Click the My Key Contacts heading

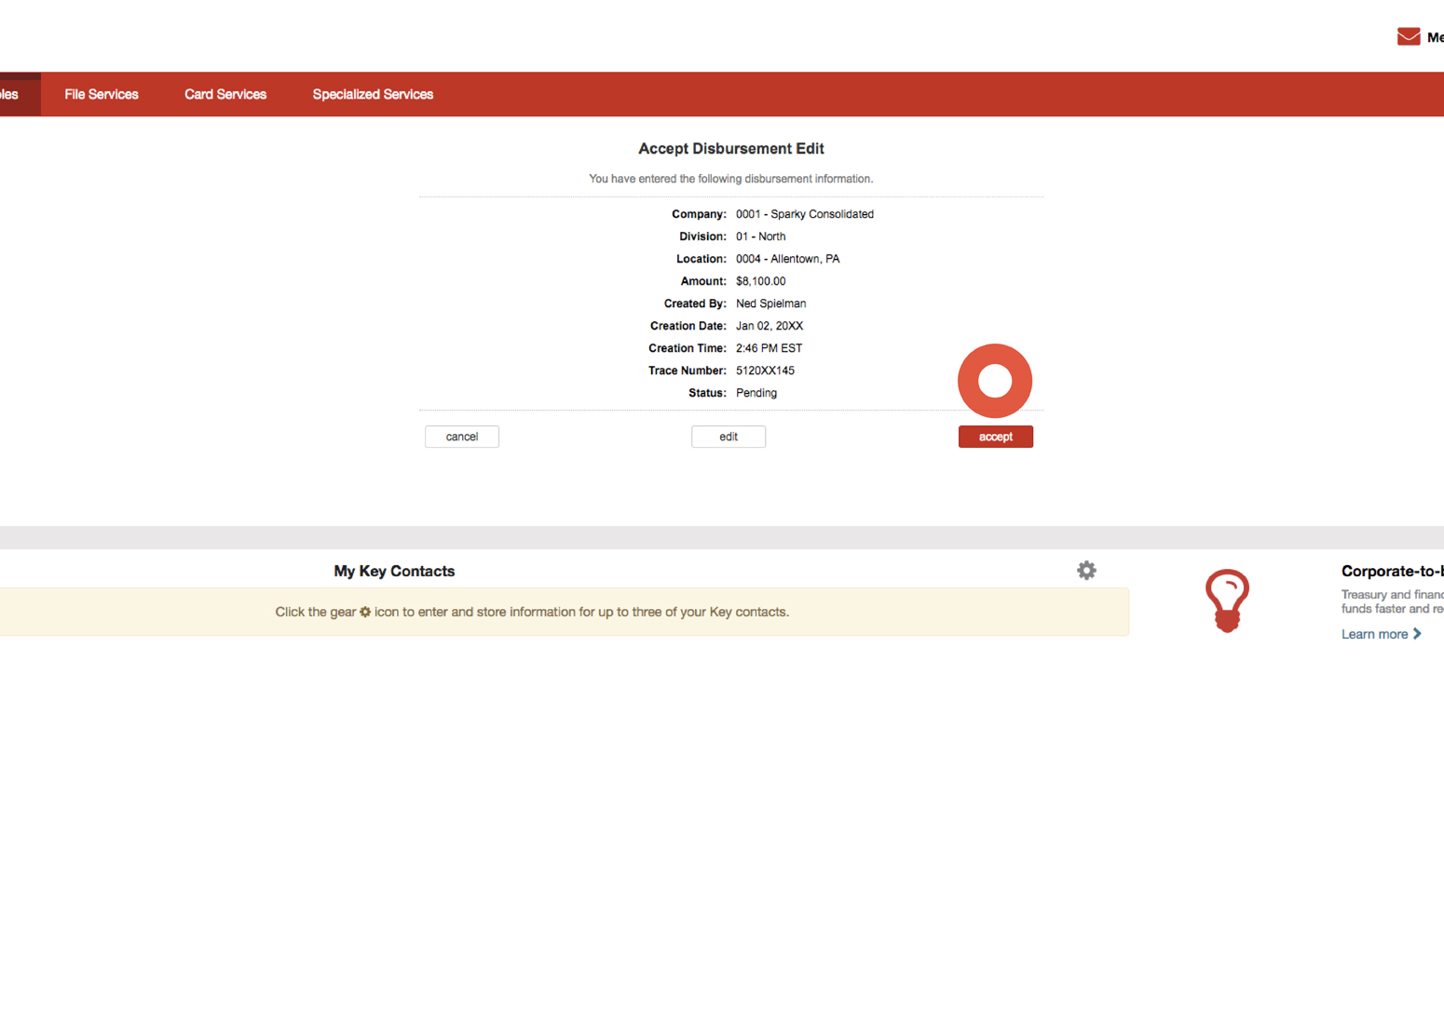click(x=394, y=572)
